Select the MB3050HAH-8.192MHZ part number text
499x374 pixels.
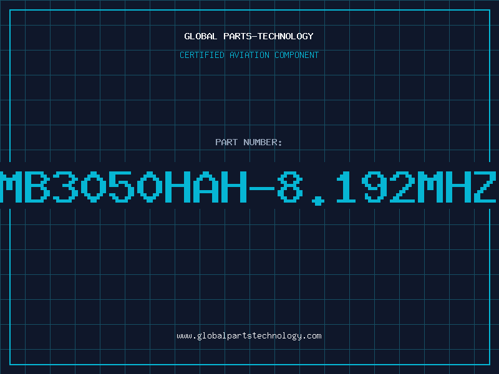click(x=249, y=188)
